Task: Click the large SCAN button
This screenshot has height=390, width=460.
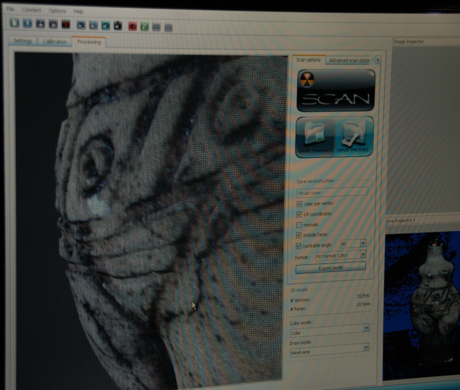Action: tap(335, 91)
